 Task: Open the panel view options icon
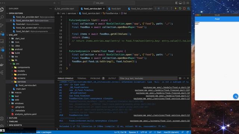click(180, 78)
